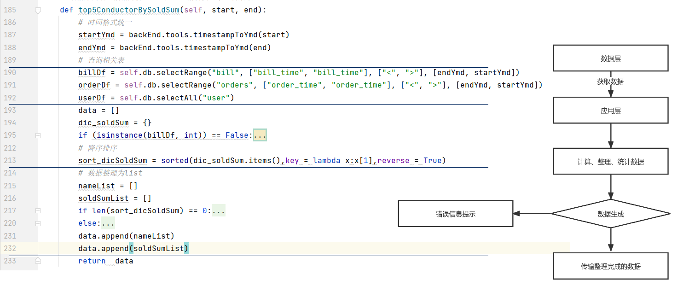Click the 'return' keyword on line 233

92,261
